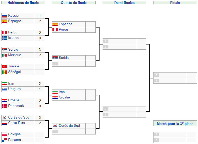Click the Mexico flag beside Mexique
This screenshot has width=198, height=144.
(4, 55)
